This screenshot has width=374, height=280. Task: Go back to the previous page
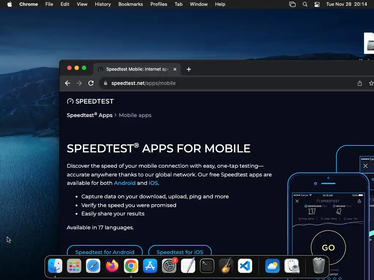pyautogui.click(x=68, y=83)
